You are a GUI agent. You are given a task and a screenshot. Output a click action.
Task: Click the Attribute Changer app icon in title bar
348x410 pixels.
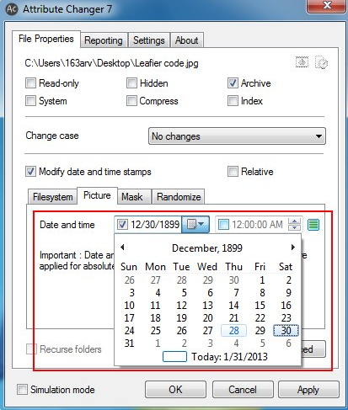tap(12, 9)
